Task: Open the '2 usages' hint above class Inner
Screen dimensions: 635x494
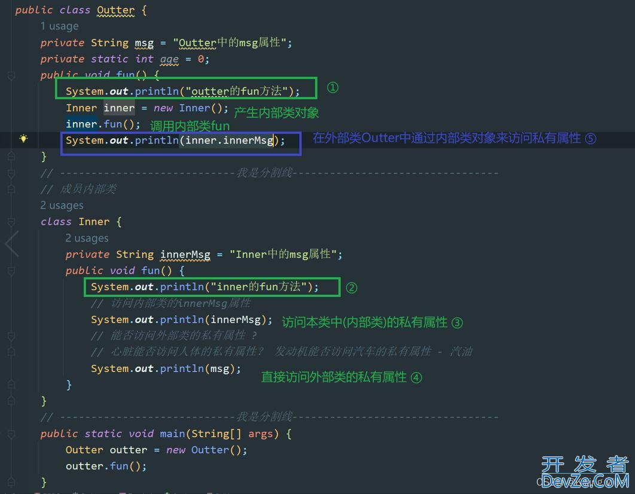Action: 62,206
